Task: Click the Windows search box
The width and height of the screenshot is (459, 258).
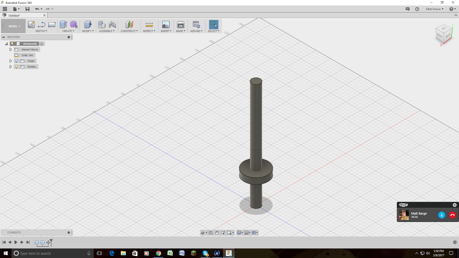Action: (x=52, y=253)
